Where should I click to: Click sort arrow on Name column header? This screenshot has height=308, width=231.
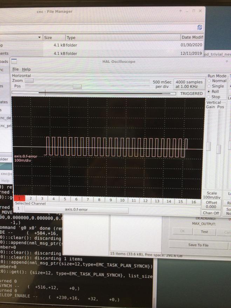(39, 37)
